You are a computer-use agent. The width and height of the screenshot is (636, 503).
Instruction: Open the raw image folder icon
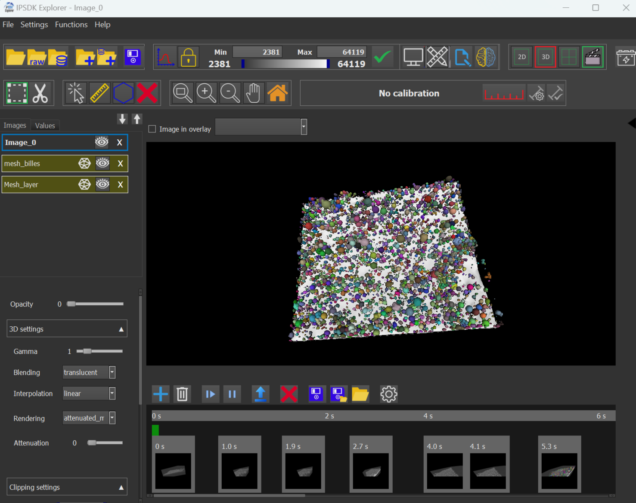(37, 57)
